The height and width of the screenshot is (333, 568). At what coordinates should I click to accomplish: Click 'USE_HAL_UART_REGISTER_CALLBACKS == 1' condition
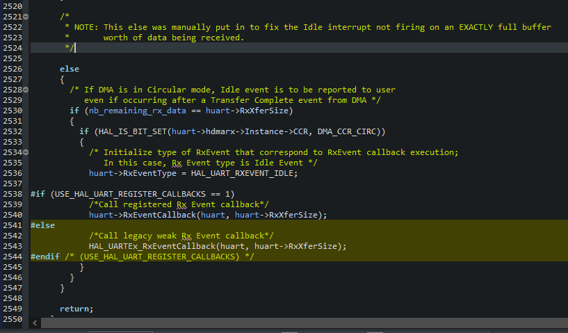[x=143, y=194]
